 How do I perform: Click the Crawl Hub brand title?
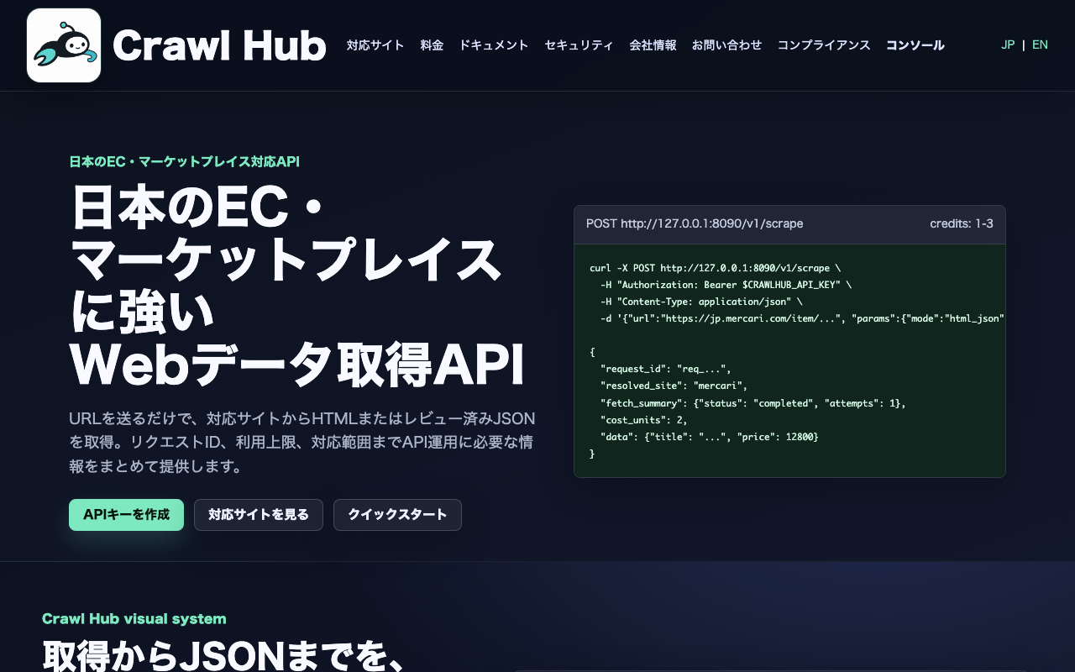pyautogui.click(x=219, y=45)
